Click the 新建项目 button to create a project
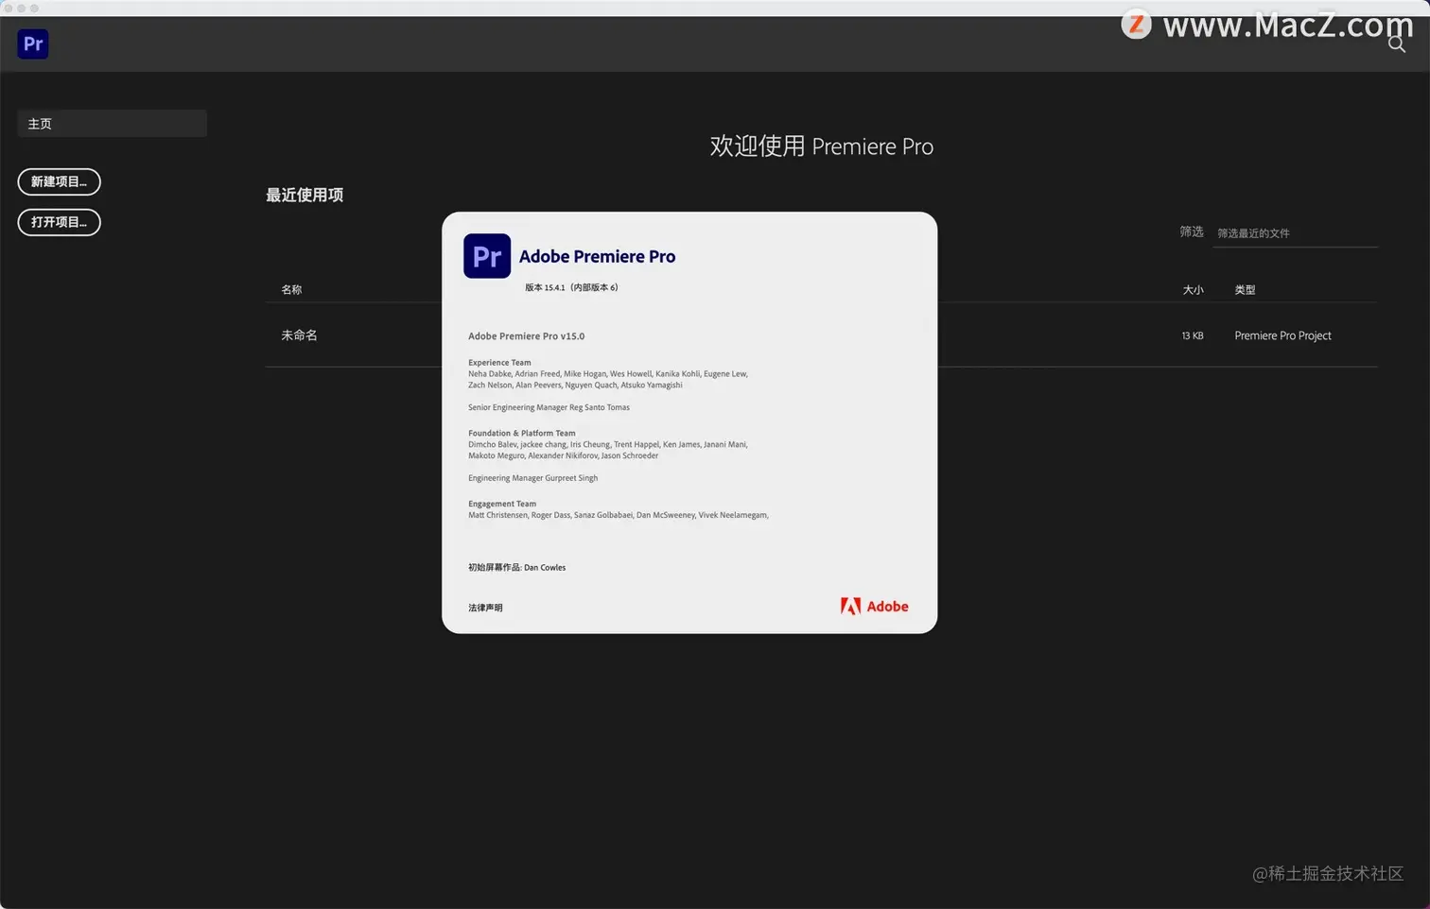1430x909 pixels. click(x=59, y=181)
